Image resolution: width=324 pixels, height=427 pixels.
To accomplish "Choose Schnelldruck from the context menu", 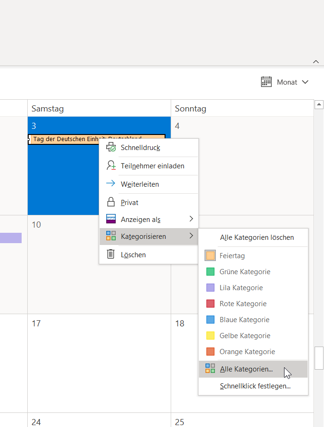I will click(x=149, y=148).
